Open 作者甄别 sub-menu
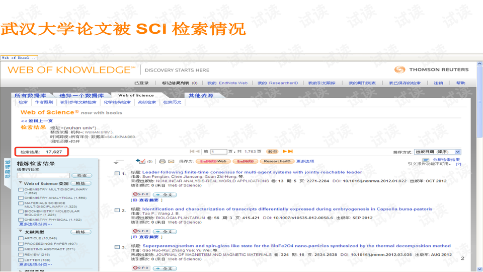483x272 pixels. [44, 102]
